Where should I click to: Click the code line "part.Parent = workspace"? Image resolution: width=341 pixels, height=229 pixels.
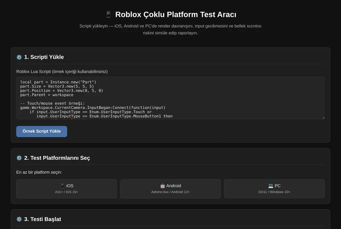click(x=47, y=95)
